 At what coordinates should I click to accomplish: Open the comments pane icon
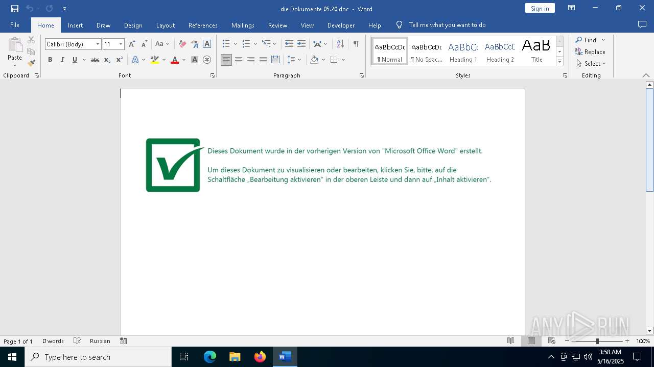642,25
